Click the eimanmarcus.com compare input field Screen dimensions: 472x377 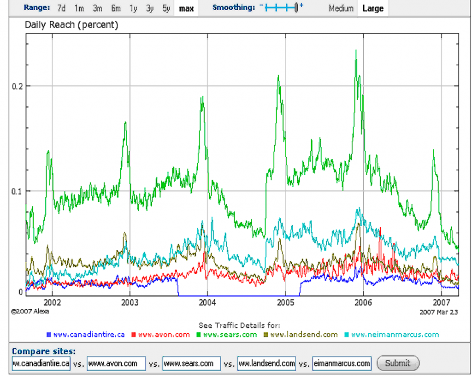click(342, 363)
